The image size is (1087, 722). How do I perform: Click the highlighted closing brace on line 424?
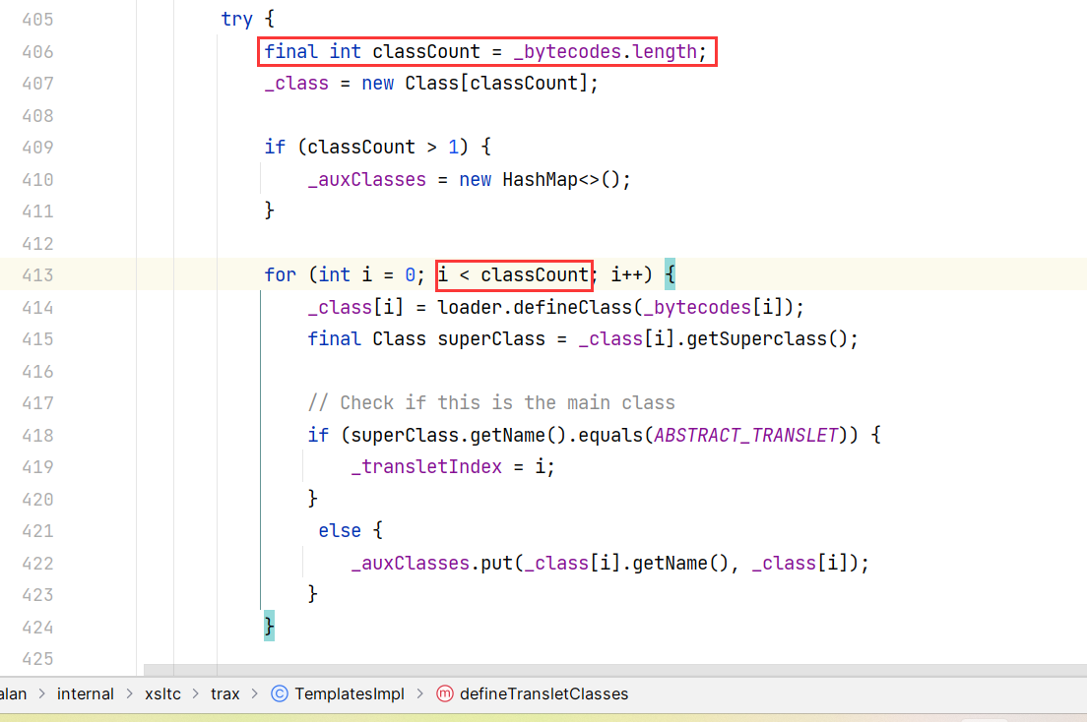269,626
